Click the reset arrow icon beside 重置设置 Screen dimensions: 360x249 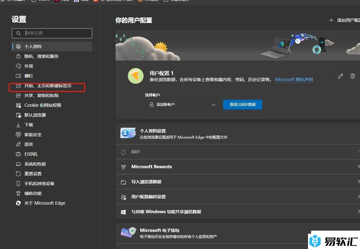pyautogui.click(x=18, y=174)
